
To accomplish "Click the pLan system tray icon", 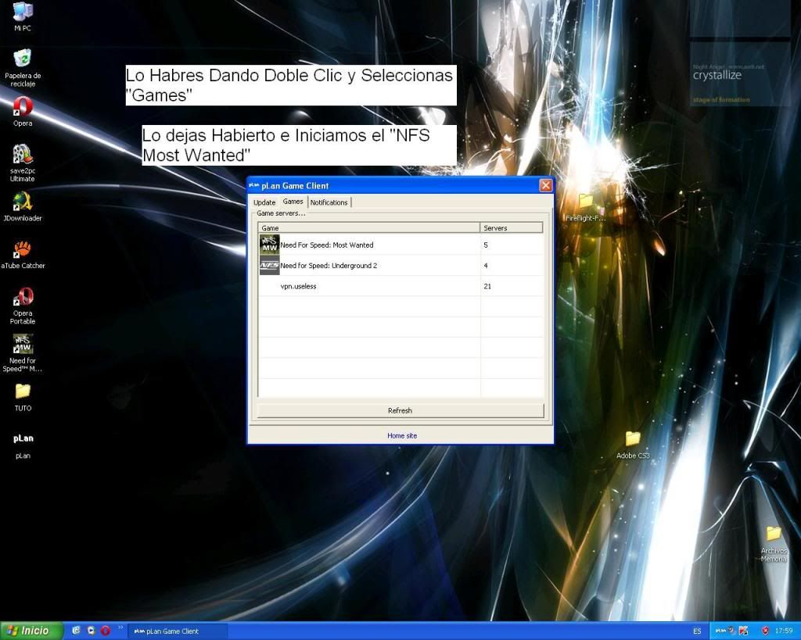I will (x=720, y=631).
